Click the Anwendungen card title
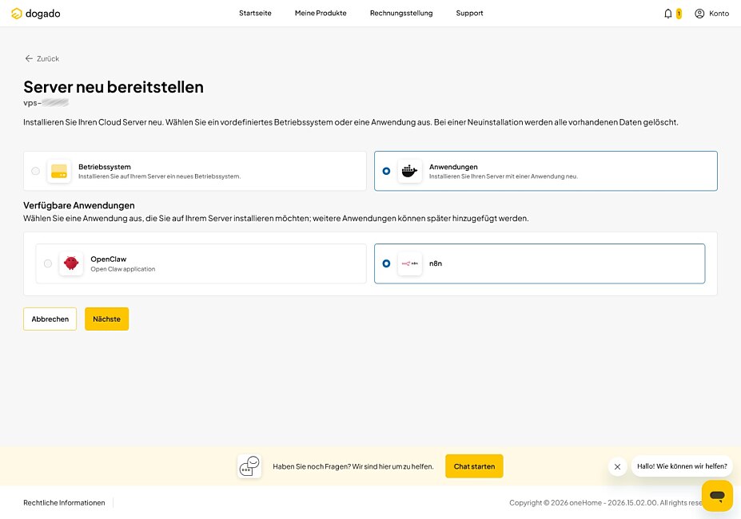Viewport: 741px width, 519px height. point(453,167)
